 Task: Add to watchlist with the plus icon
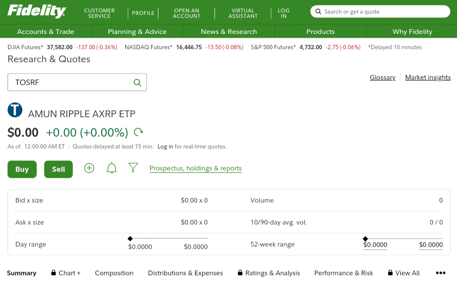89,168
